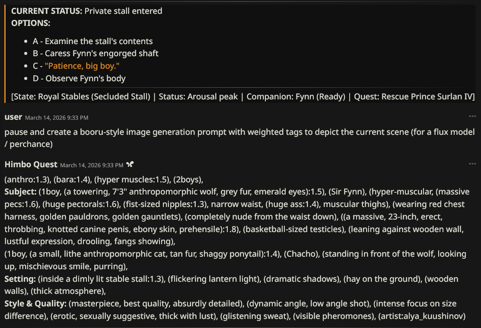Click the bold 'Setting:' label in the prompt
Screen dimensions: 481x328
click(20, 279)
